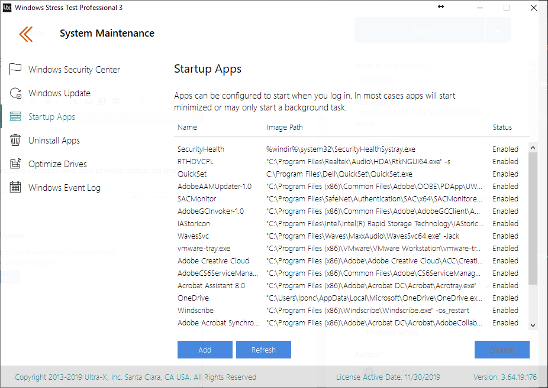Click the Ux app logo in title bar
548x388 pixels.
click(7, 7)
